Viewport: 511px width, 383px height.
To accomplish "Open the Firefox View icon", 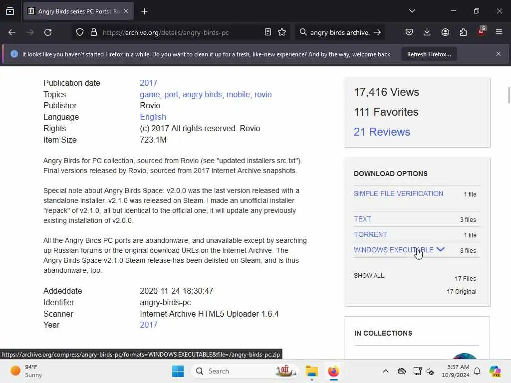I will click(10, 11).
